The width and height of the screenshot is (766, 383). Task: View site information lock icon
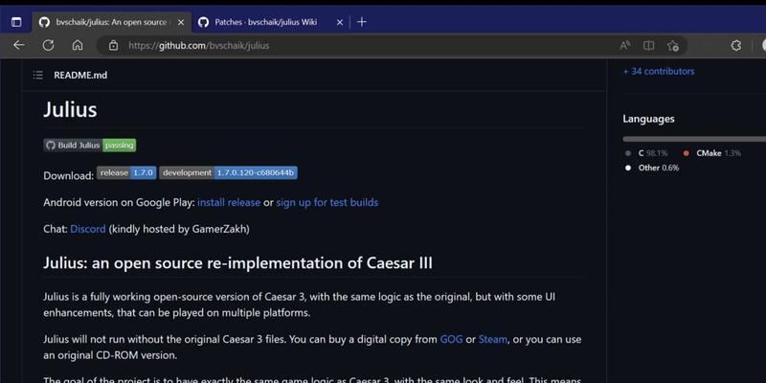pyautogui.click(x=113, y=45)
